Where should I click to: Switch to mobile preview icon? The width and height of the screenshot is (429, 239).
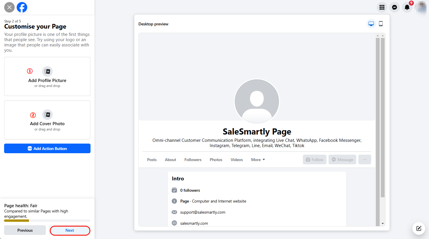coord(381,24)
